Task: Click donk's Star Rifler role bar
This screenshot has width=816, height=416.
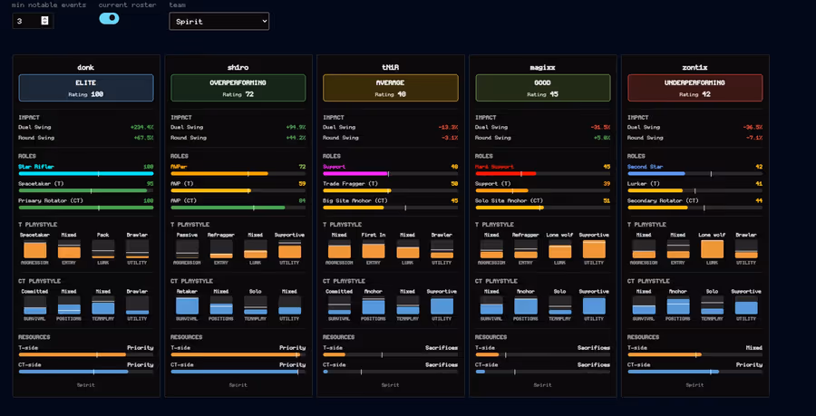Action: 86,173
